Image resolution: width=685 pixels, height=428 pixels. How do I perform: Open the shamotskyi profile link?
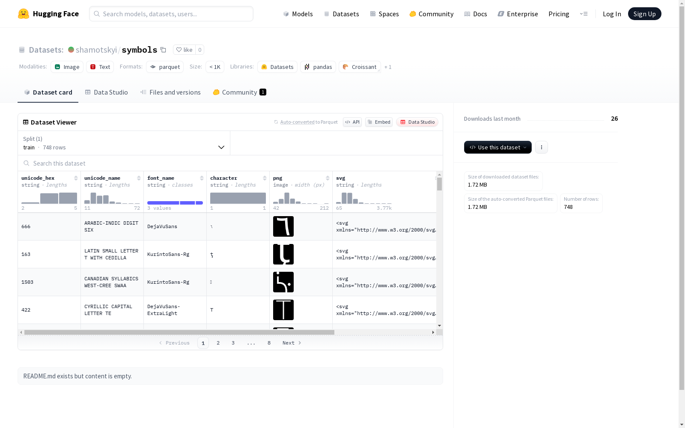(96, 50)
